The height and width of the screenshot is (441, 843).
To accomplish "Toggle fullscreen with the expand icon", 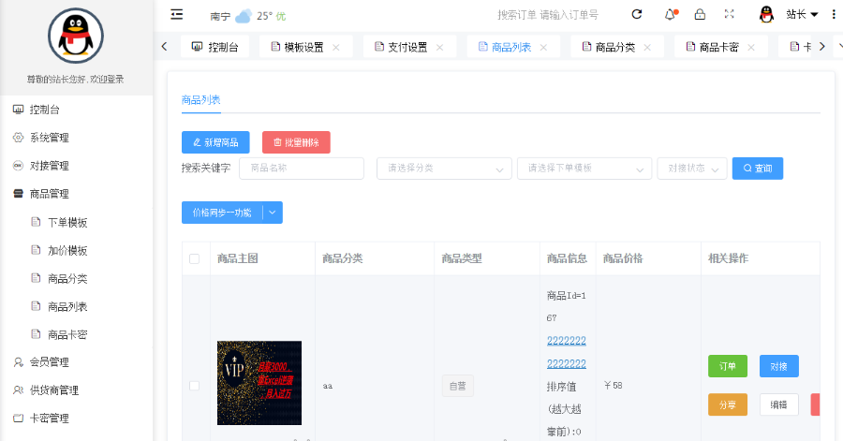I will (x=729, y=15).
